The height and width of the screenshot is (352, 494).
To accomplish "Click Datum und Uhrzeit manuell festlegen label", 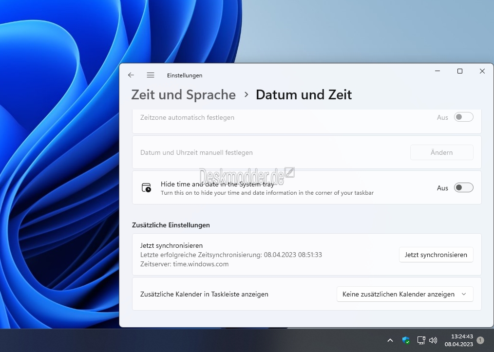I will (x=196, y=152).
